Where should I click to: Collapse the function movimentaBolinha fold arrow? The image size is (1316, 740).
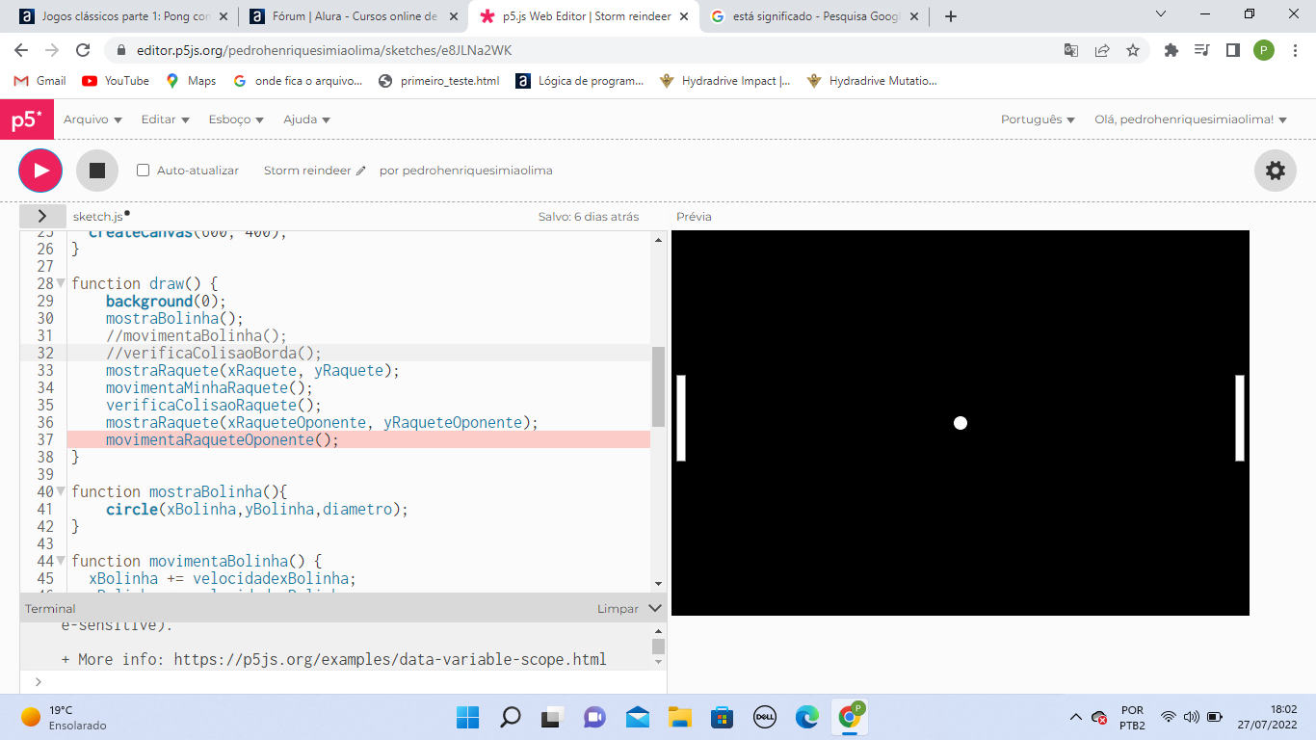(x=61, y=562)
